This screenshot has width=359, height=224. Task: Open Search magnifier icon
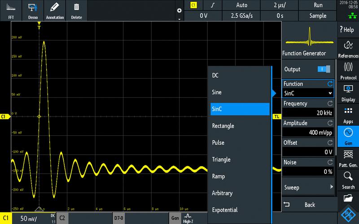coord(348,181)
